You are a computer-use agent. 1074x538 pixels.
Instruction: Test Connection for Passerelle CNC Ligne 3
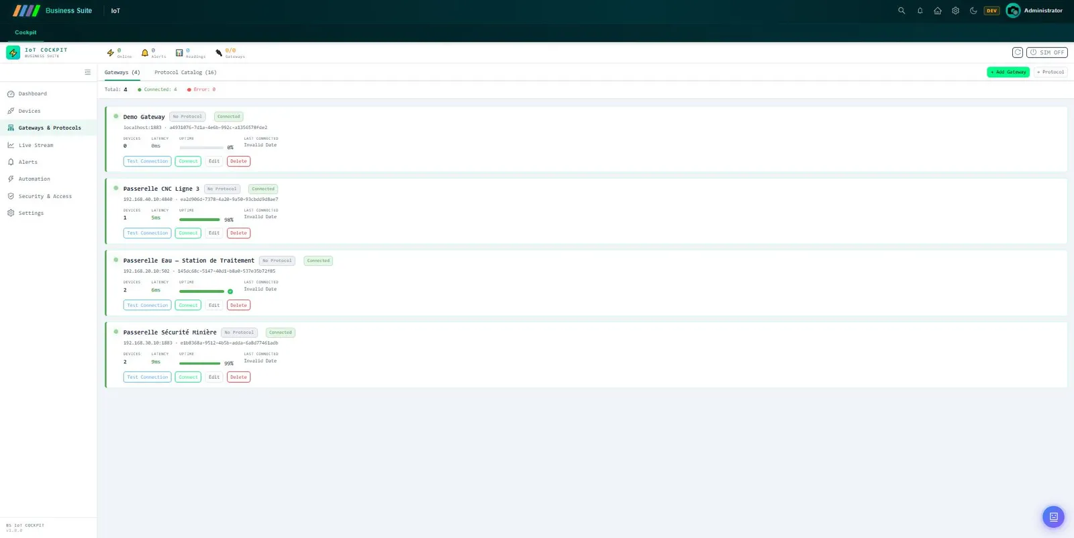click(147, 233)
